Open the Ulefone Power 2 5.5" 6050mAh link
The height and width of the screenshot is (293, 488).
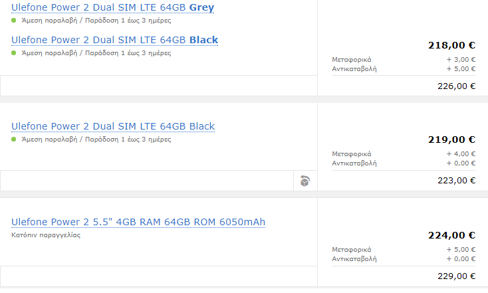pyautogui.click(x=138, y=221)
